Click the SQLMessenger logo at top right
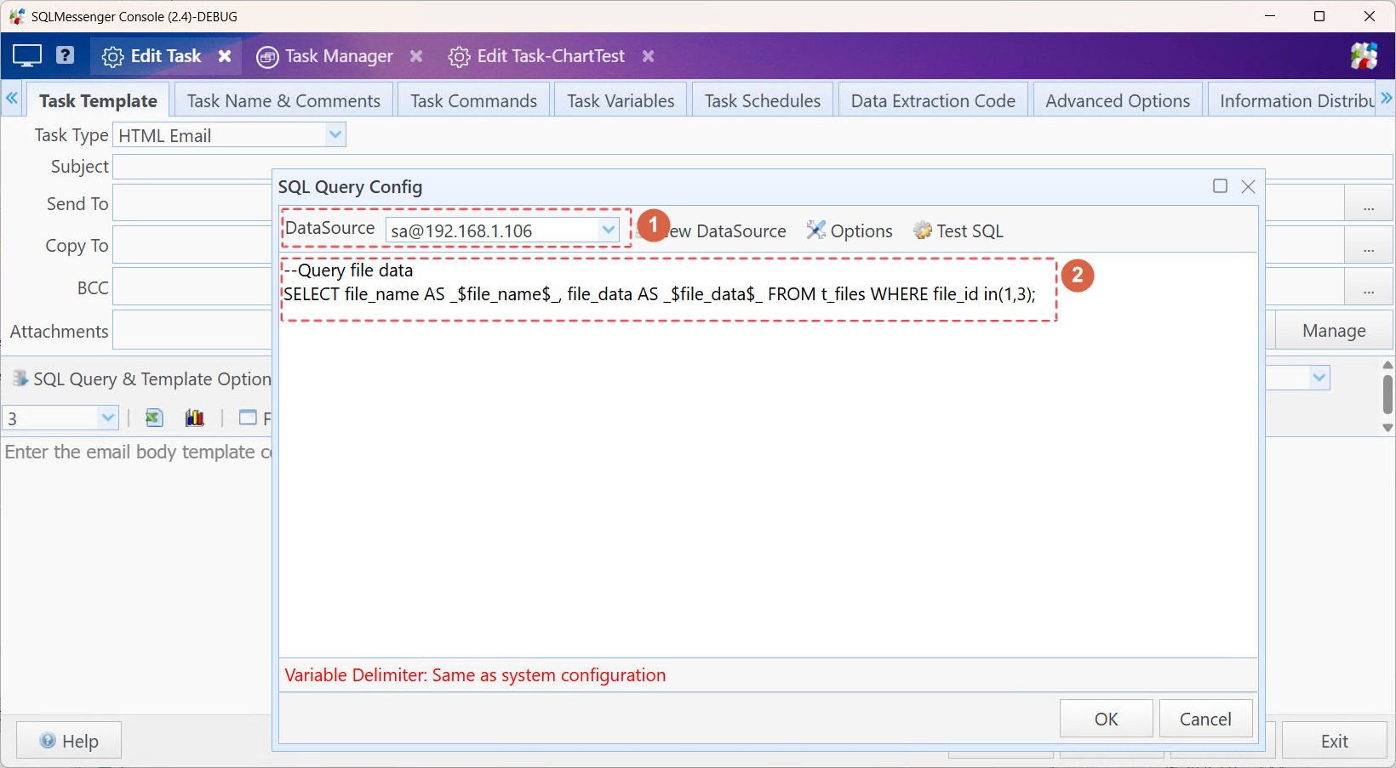This screenshot has width=1396, height=768. (1365, 55)
